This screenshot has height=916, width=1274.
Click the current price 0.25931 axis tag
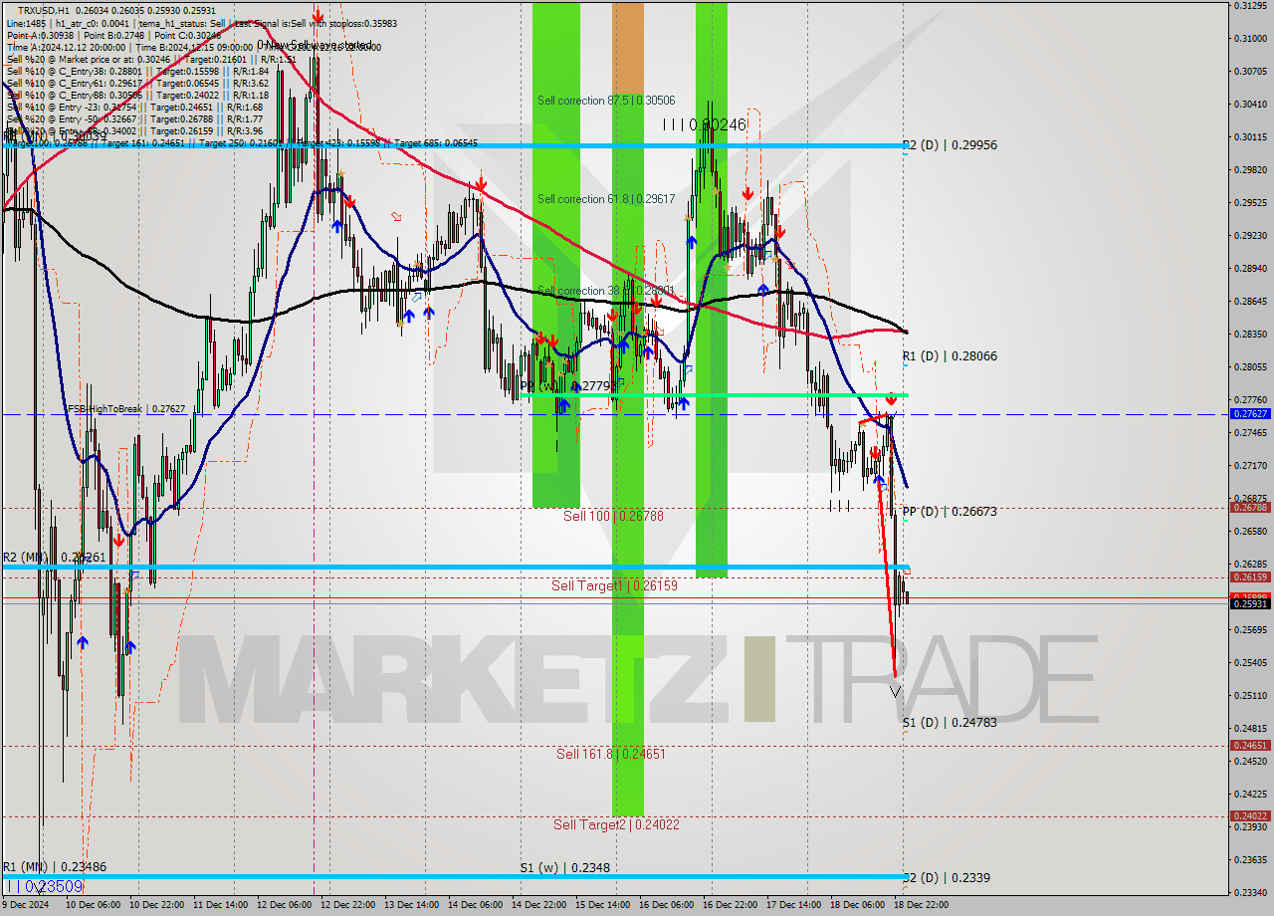pyautogui.click(x=1250, y=603)
